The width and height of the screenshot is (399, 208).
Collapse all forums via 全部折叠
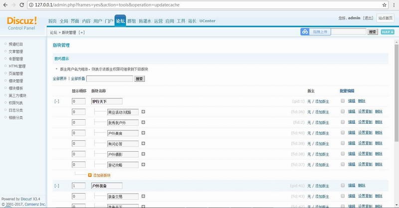point(78,79)
